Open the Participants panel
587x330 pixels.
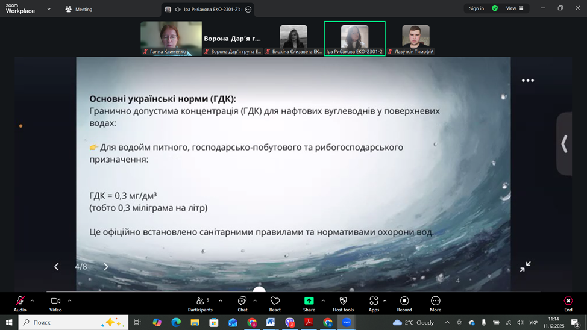pos(200,303)
